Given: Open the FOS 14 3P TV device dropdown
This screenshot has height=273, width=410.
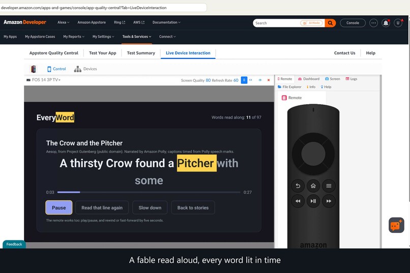Looking at the screenshot, I should [43, 80].
